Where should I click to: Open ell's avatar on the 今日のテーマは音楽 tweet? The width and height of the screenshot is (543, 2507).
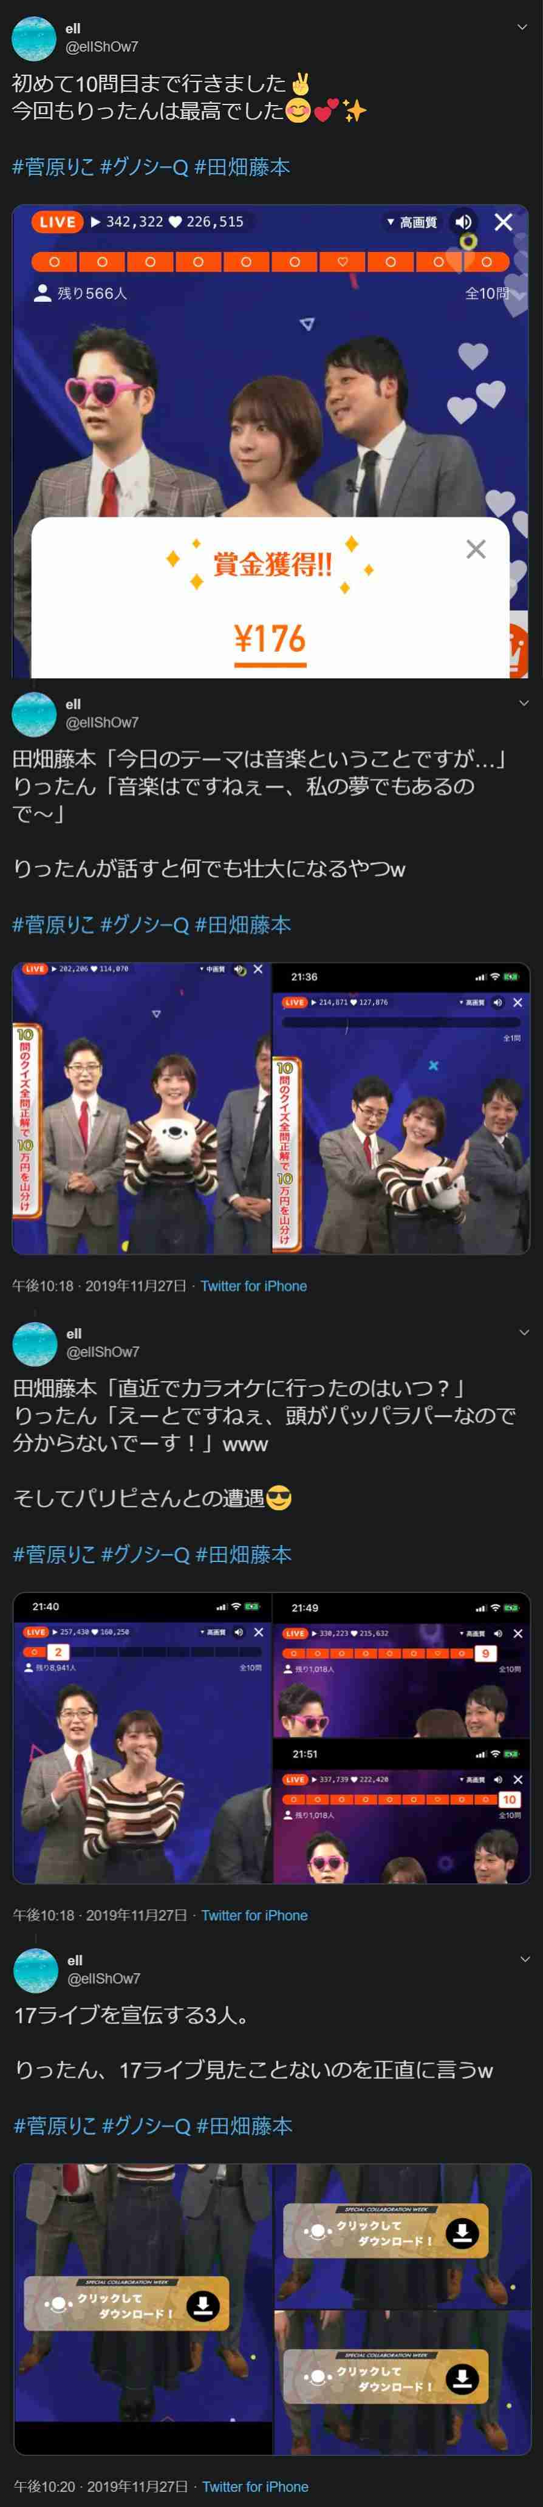(x=34, y=714)
